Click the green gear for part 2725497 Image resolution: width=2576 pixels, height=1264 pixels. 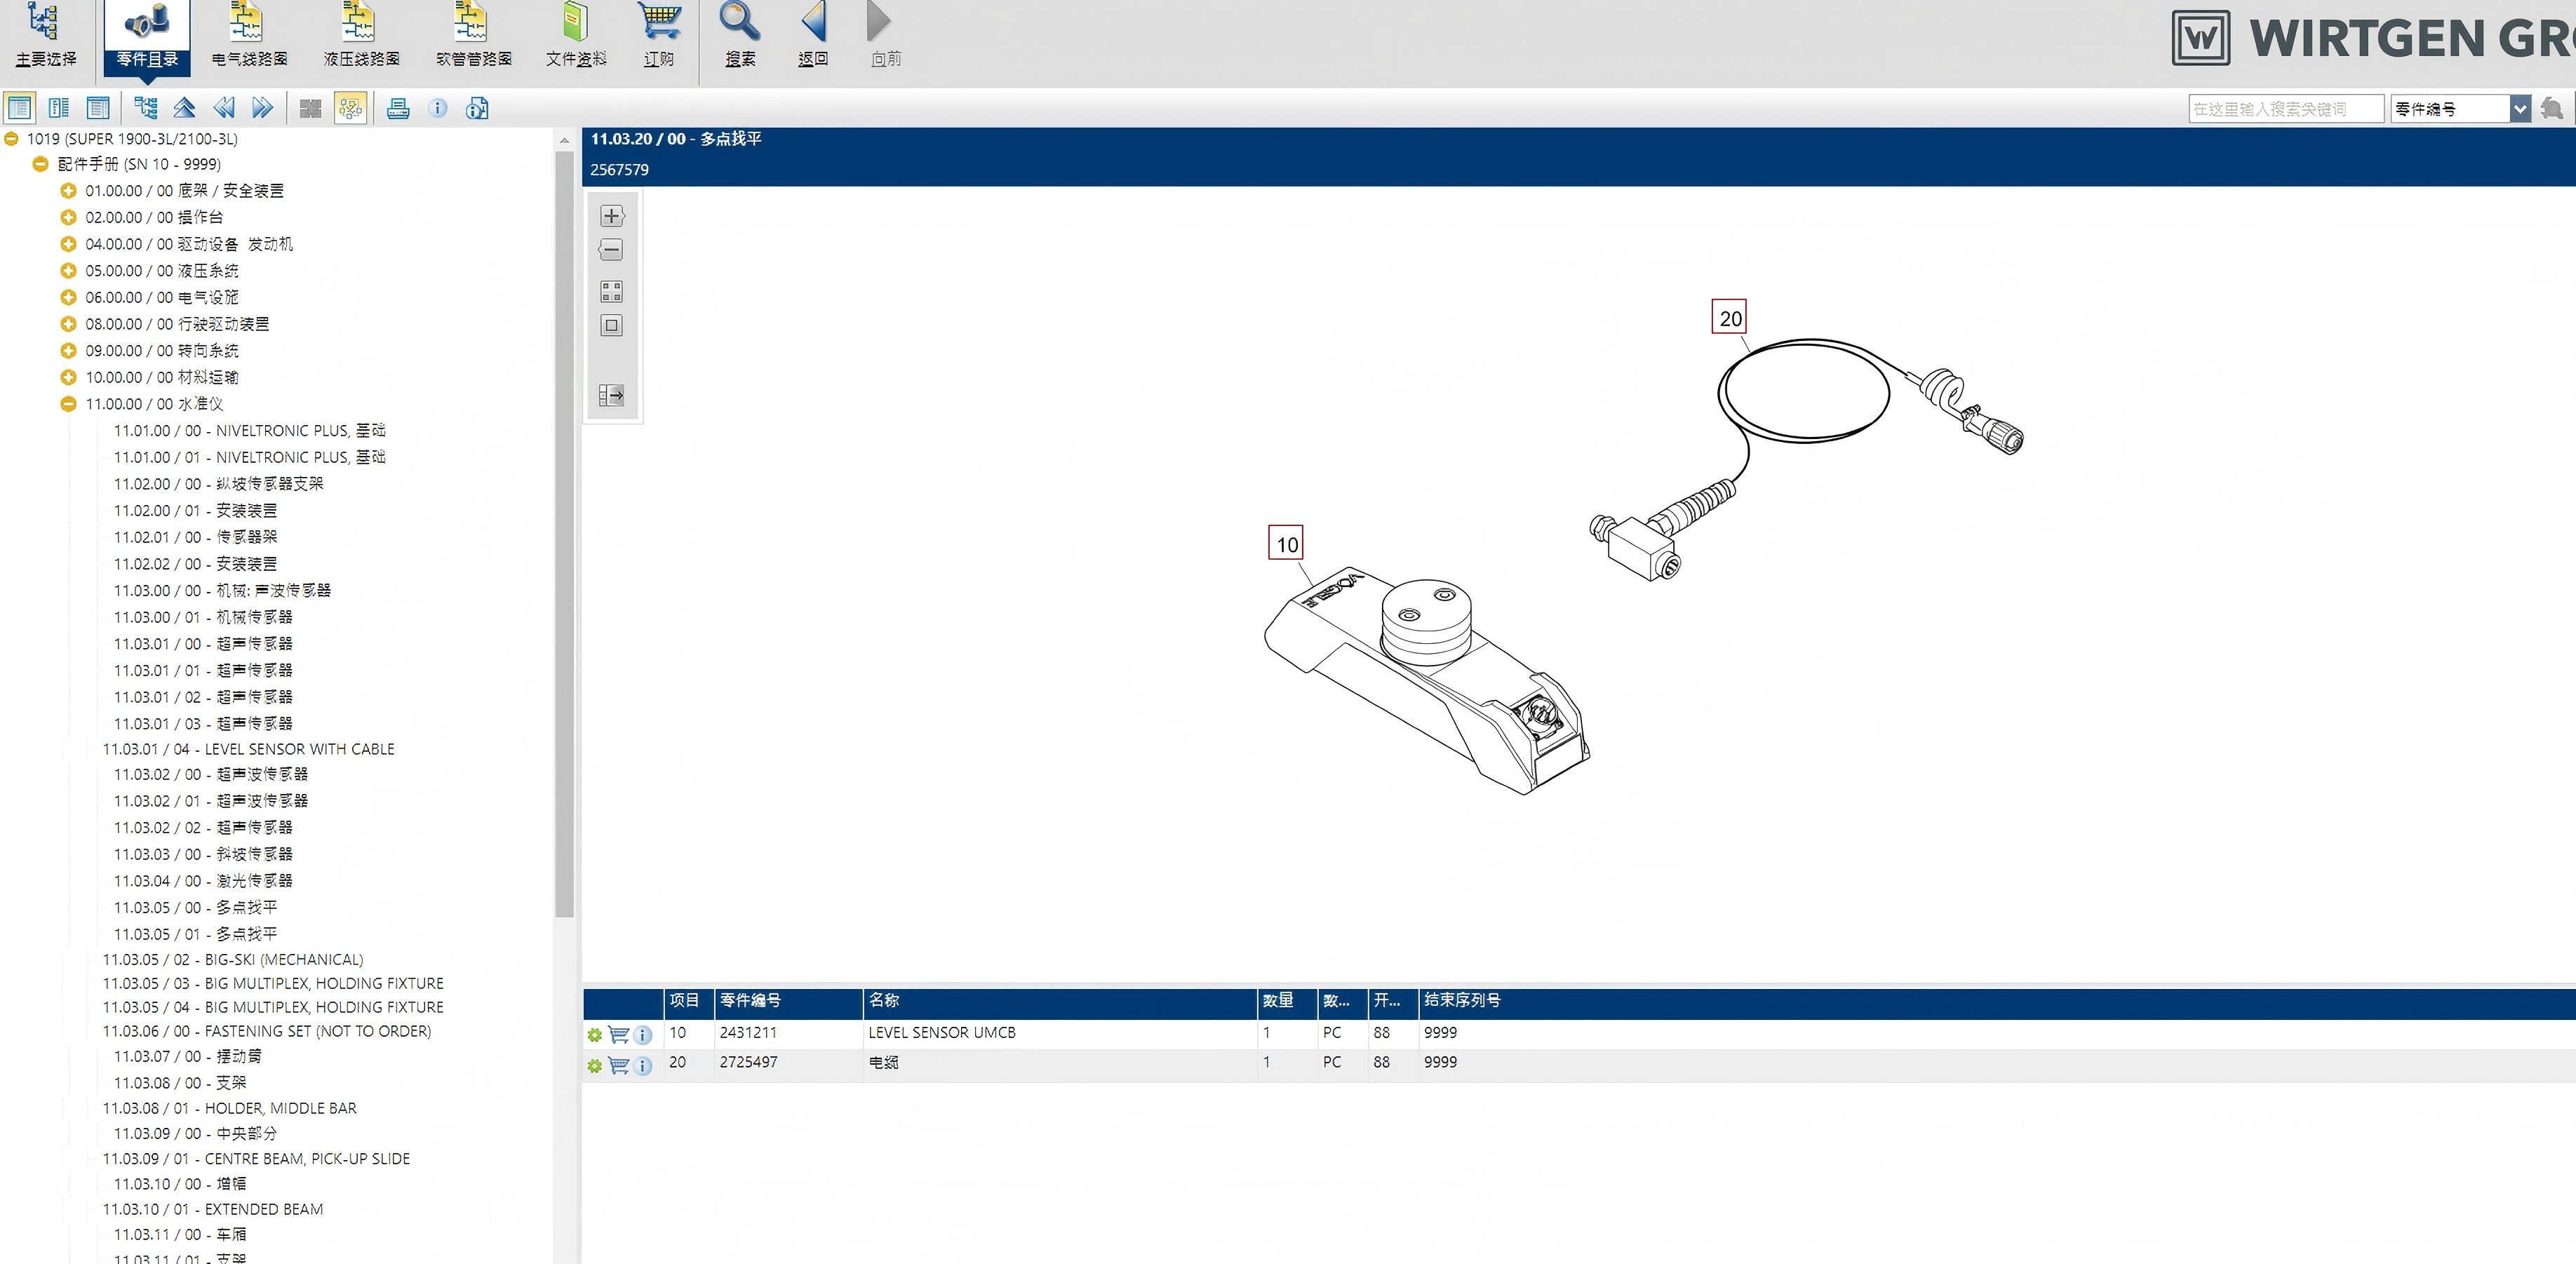pyautogui.click(x=595, y=1066)
